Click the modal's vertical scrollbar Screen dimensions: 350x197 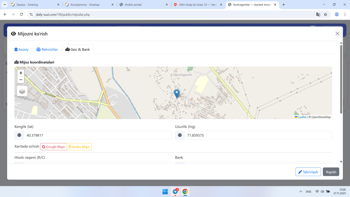click(341, 79)
